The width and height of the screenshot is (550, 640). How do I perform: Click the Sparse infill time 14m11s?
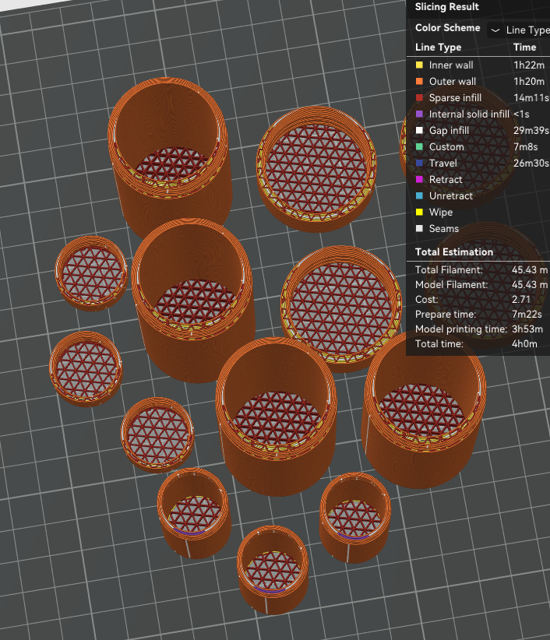point(531,97)
